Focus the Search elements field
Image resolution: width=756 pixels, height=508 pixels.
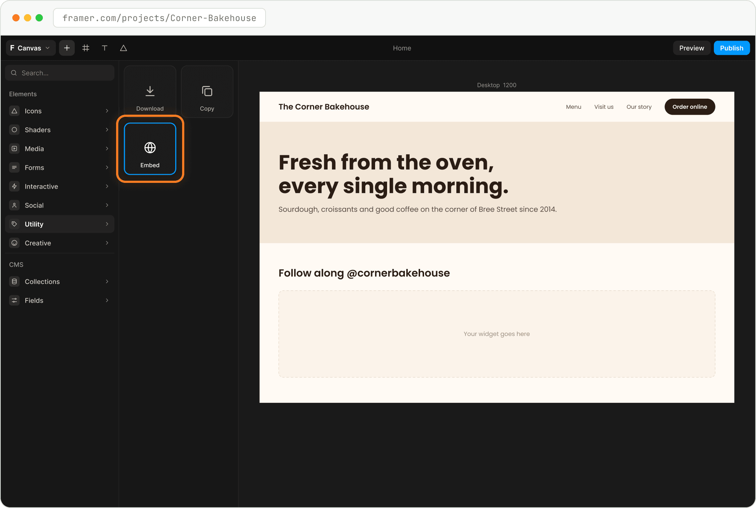60,73
